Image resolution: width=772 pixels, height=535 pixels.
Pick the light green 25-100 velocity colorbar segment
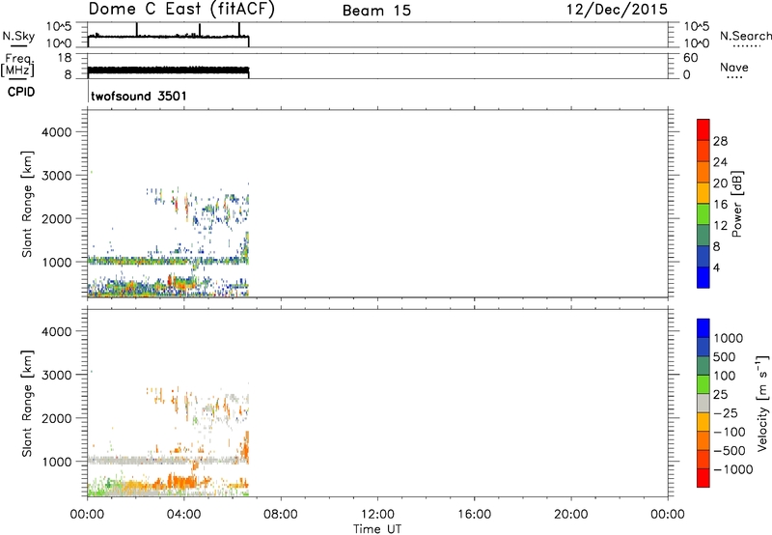[x=703, y=384]
